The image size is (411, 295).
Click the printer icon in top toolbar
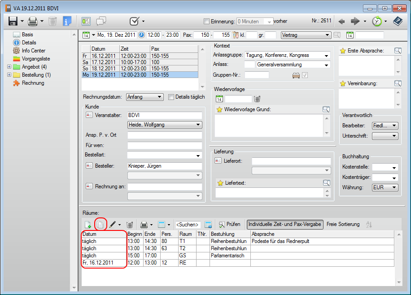(33, 21)
